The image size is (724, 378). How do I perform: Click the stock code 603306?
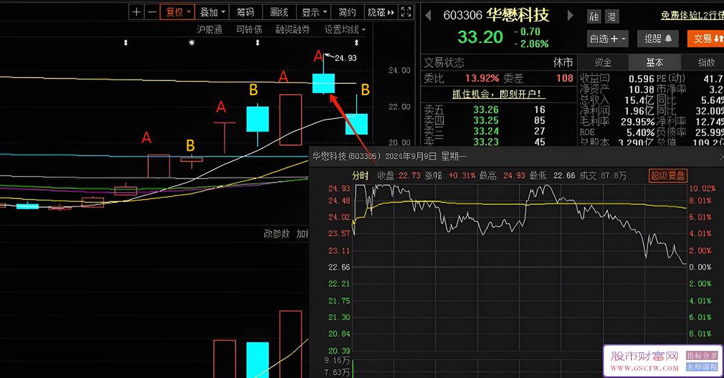pos(462,15)
